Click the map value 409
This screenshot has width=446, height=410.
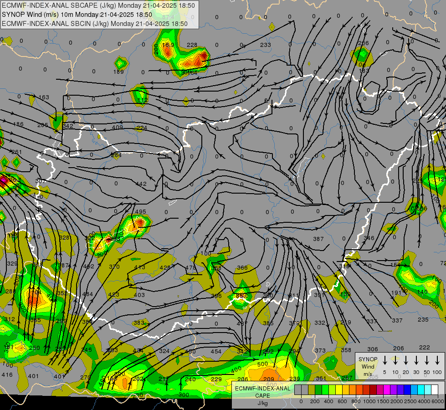118,127
